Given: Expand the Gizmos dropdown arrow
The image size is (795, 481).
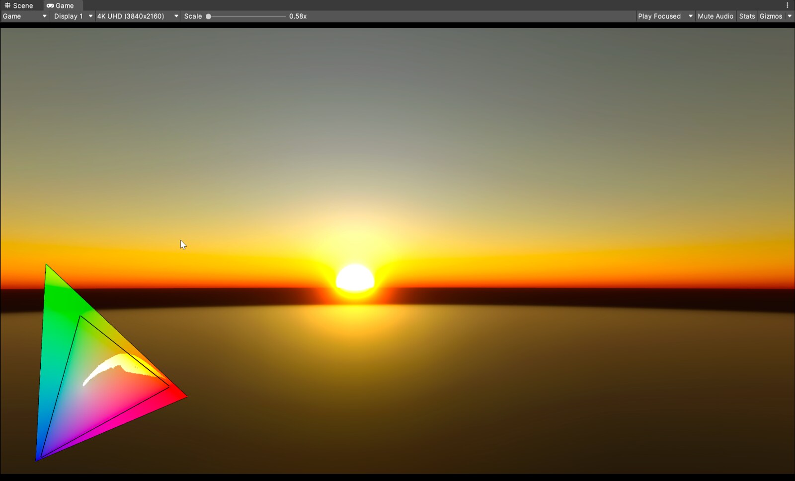Looking at the screenshot, I should (790, 16).
